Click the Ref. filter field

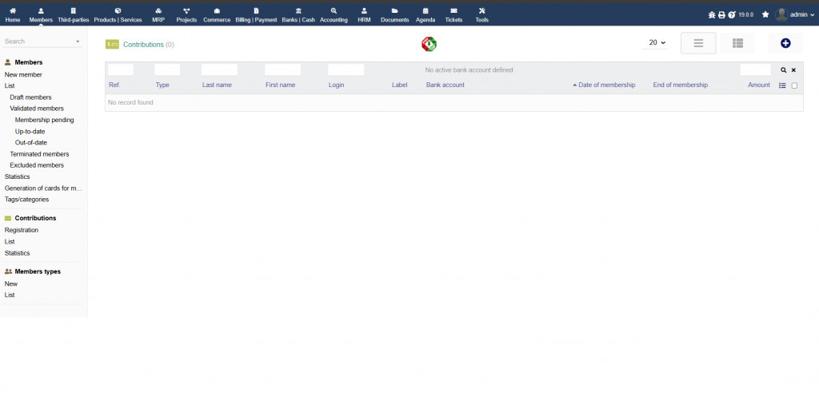(121, 70)
